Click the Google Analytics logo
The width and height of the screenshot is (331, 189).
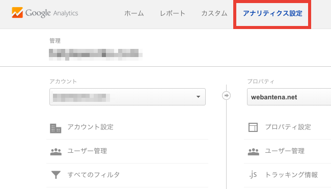tap(45, 13)
